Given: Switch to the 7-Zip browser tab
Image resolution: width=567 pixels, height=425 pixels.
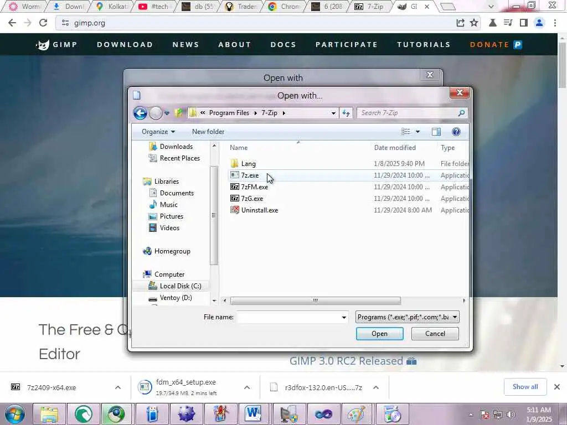Looking at the screenshot, I should [369, 7].
